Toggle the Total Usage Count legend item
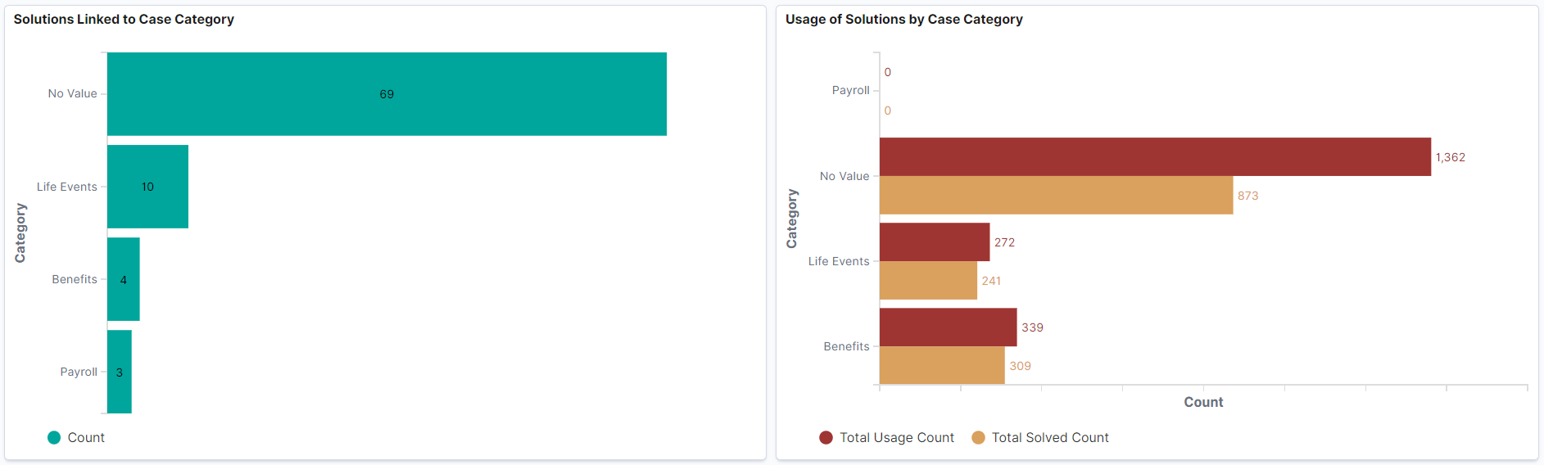 [887, 437]
